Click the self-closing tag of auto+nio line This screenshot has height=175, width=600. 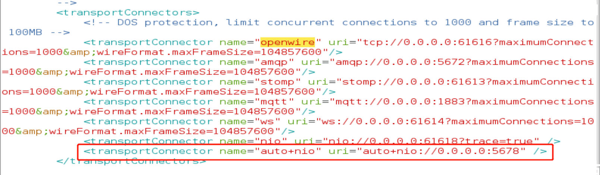pyautogui.click(x=540, y=151)
